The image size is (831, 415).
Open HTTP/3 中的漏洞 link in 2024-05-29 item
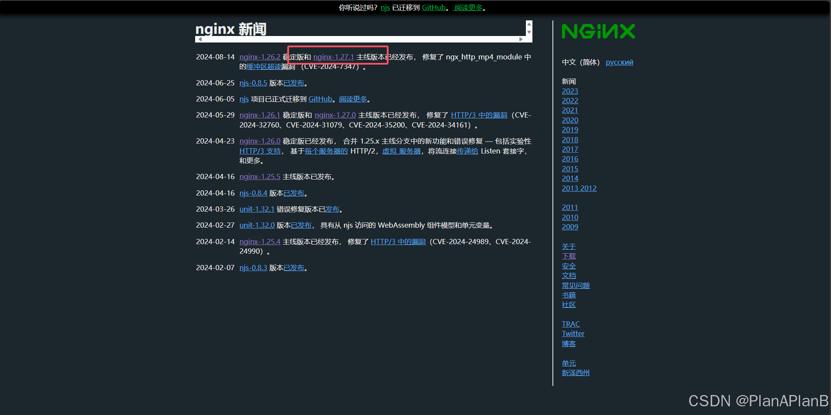coord(479,115)
